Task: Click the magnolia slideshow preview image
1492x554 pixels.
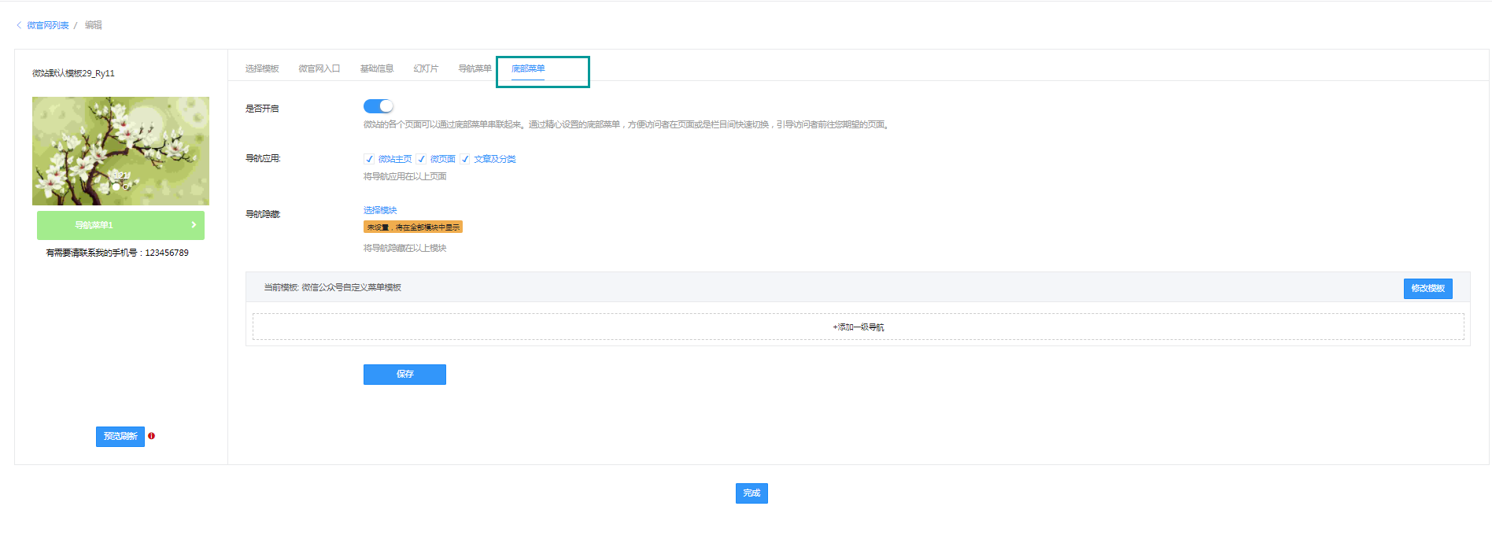Action: pos(120,151)
